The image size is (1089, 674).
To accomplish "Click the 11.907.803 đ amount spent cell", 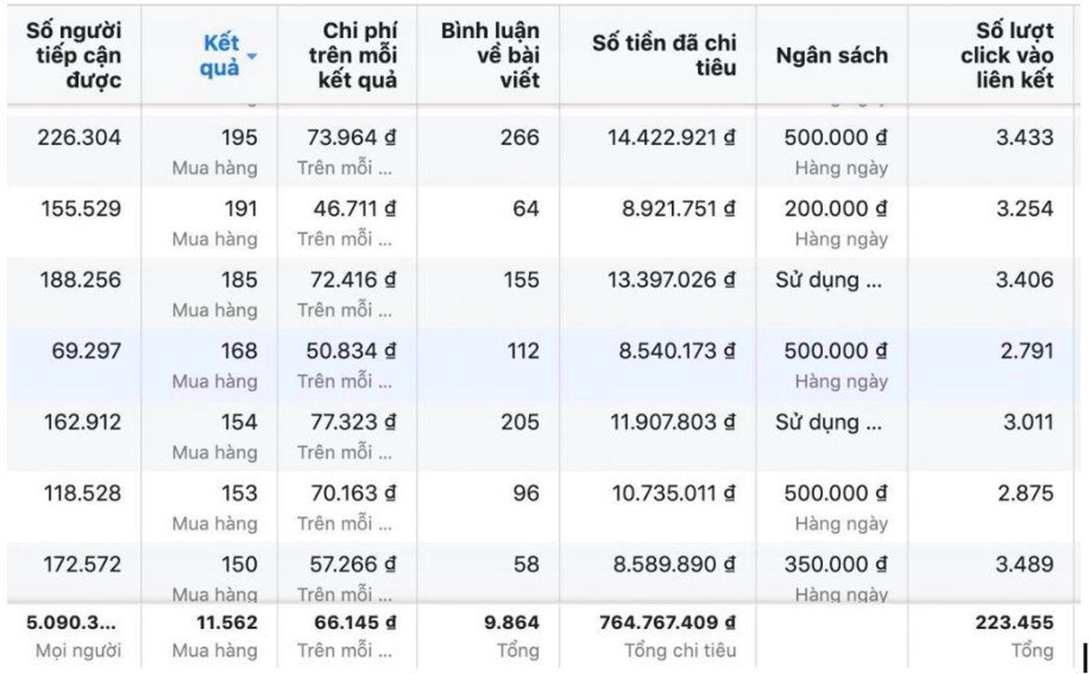I will tap(672, 422).
